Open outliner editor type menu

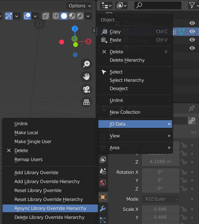(106, 5)
